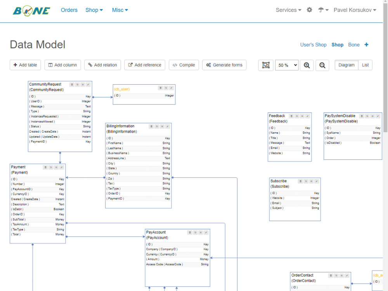Select UserID row in CommunityRequest table
This screenshot has height=291, width=388.
coord(60,101)
